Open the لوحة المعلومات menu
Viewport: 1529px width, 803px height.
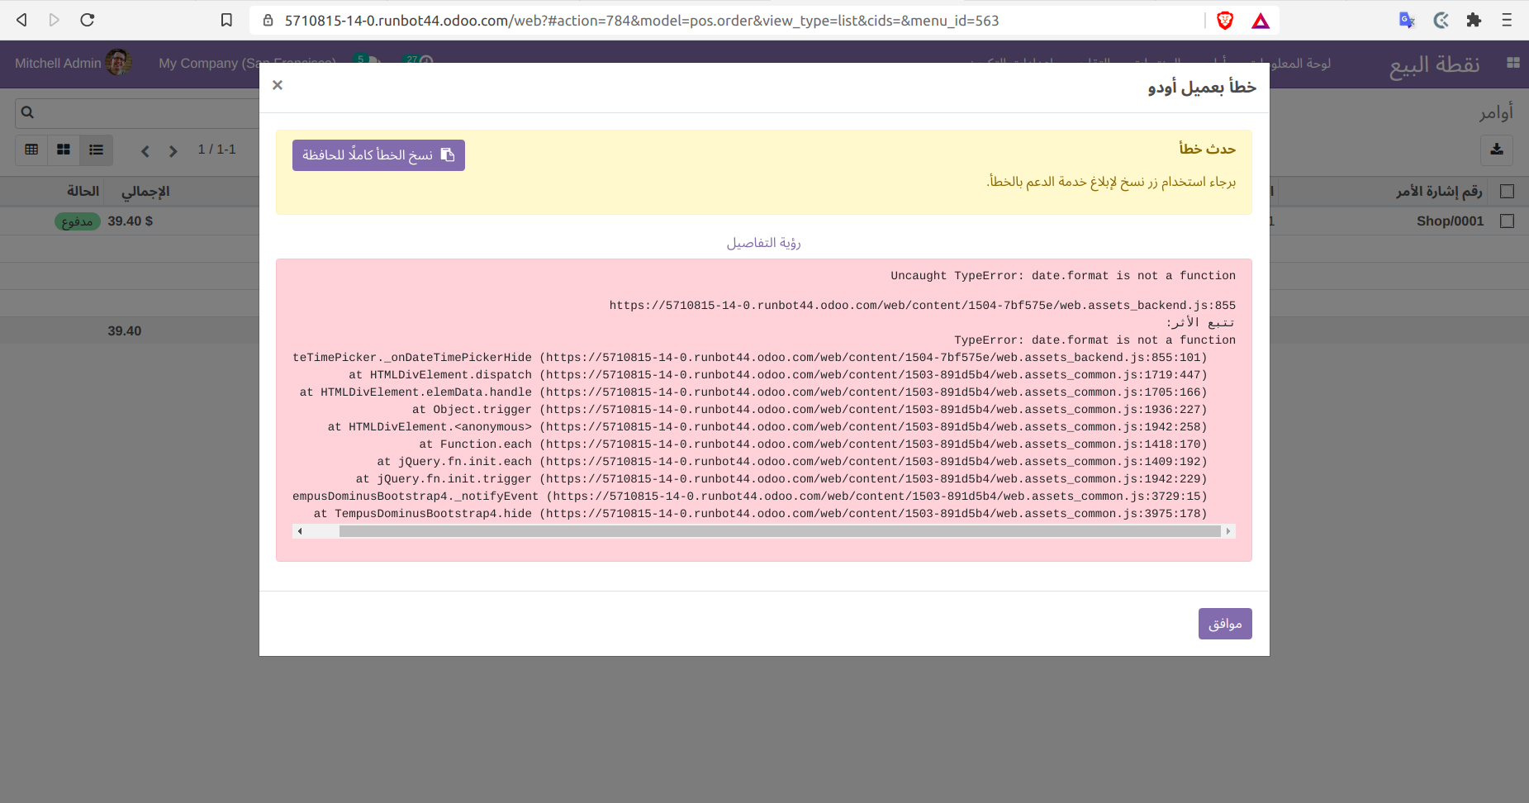1301,63
